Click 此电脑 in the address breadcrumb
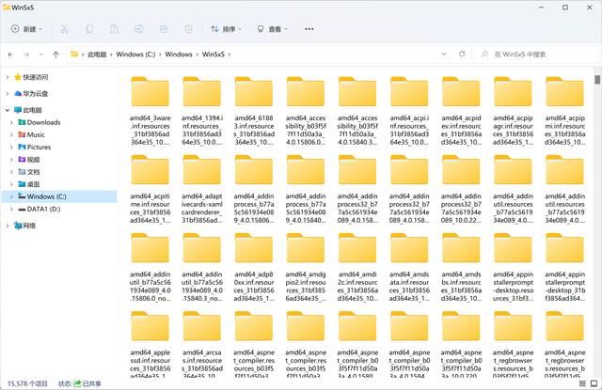The width and height of the screenshot is (602, 390). [x=97, y=55]
